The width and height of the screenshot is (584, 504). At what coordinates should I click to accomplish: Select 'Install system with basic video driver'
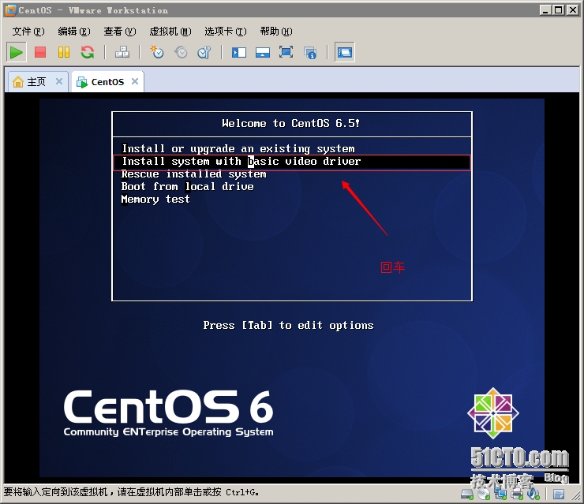[292, 162]
